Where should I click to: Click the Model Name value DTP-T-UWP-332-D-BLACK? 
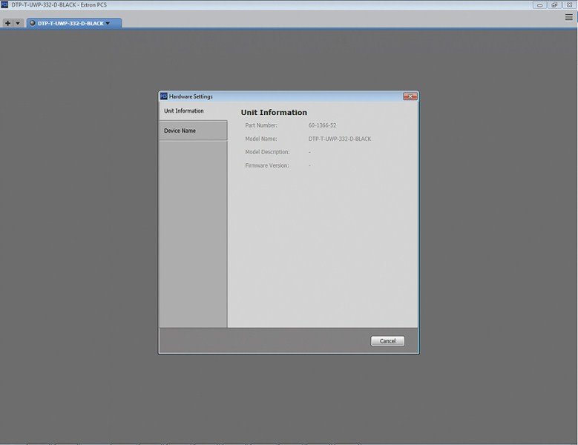(340, 139)
